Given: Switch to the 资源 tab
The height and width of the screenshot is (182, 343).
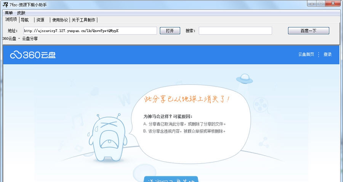Looking at the screenshot, I should pos(40,20).
